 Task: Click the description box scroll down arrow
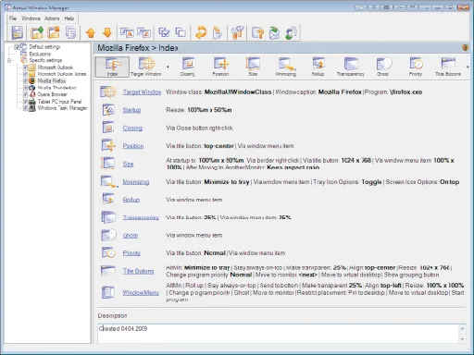462,339
